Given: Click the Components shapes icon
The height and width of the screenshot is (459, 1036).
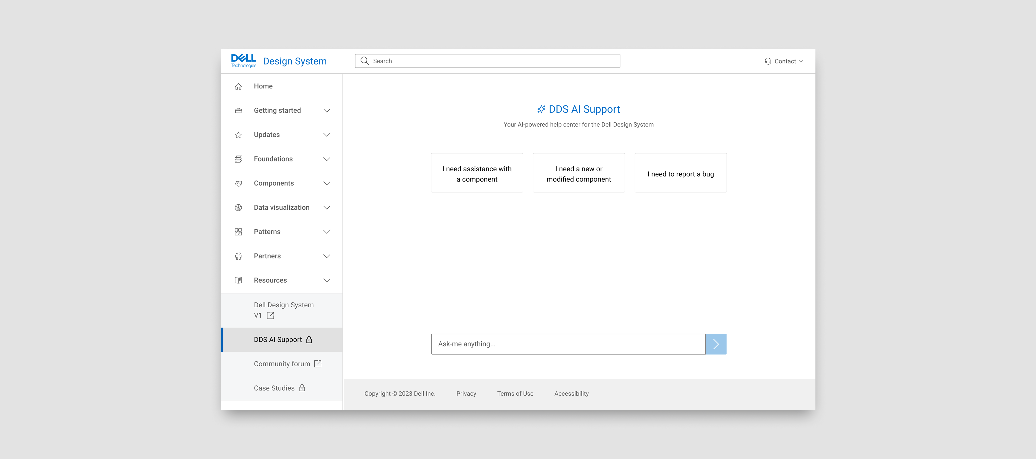Looking at the screenshot, I should pyautogui.click(x=238, y=183).
